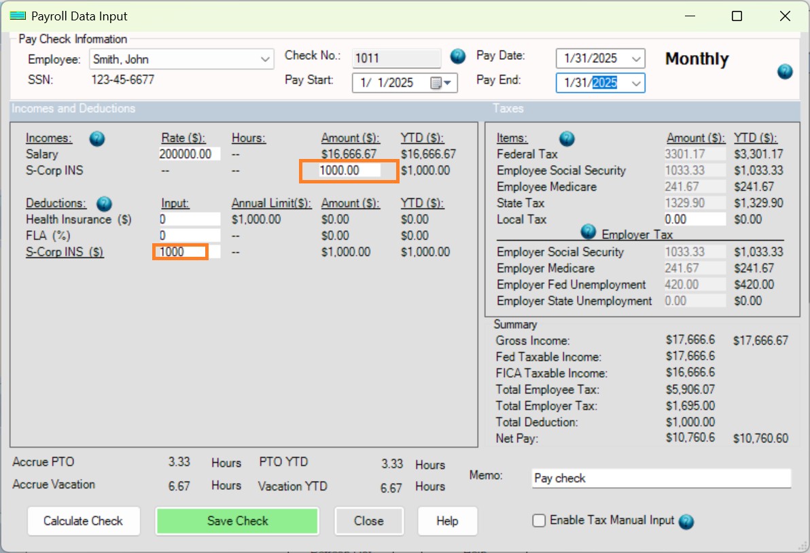Open help icon next to Incomes heading
The height and width of the screenshot is (553, 810).
97,139
